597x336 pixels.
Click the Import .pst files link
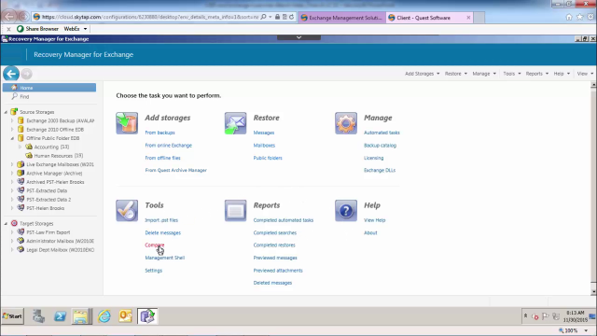tap(161, 220)
